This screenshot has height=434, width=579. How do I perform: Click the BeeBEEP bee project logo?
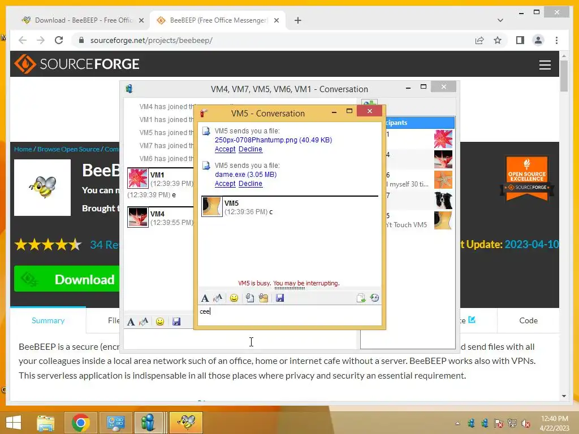(42, 188)
